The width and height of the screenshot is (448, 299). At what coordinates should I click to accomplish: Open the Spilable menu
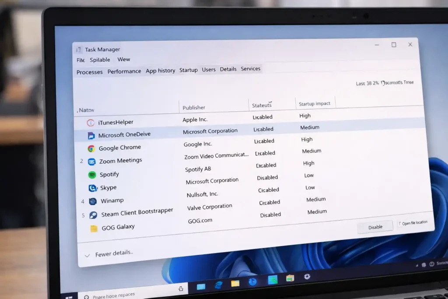coord(100,60)
